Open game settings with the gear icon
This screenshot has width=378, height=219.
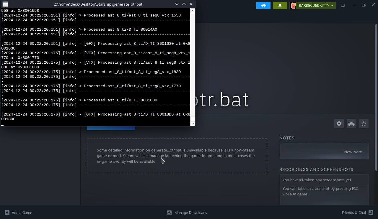tap(339, 124)
